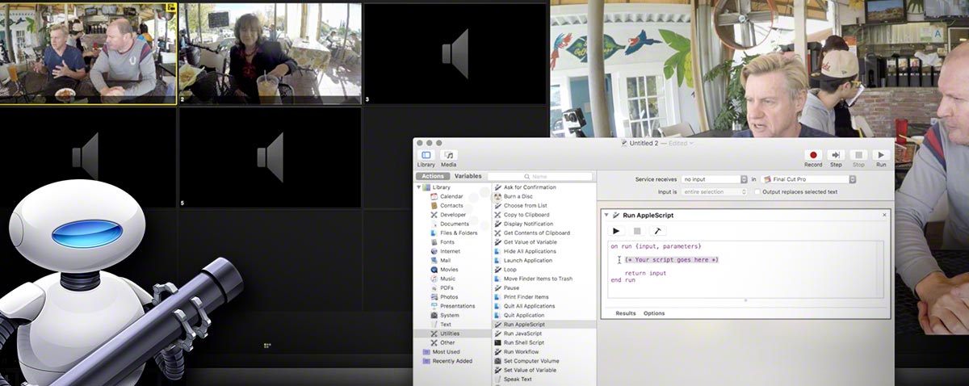Viewport: 969px width, 386px height.
Task: Open the Untitled 2 document title menu
Action: pyautogui.click(x=657, y=143)
